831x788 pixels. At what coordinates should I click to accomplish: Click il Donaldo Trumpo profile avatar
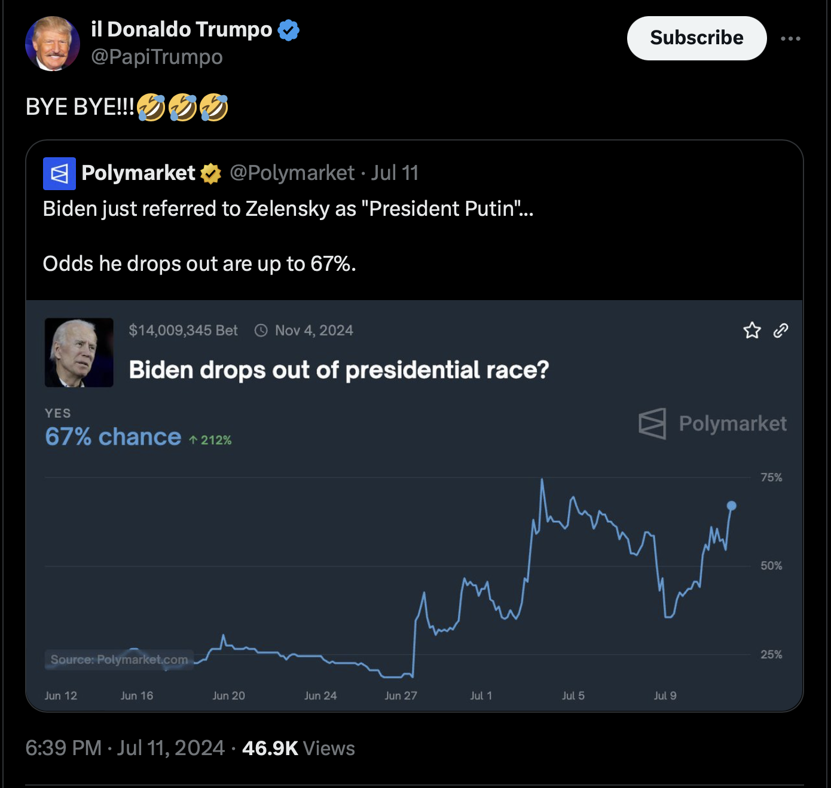pos(53,44)
